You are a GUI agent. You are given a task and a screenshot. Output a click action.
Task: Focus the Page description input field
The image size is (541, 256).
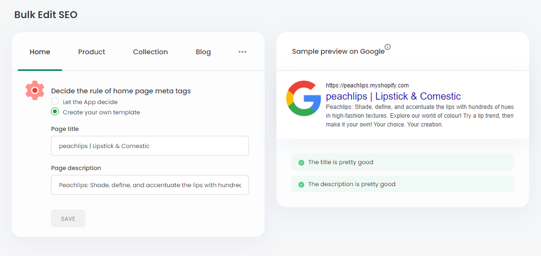[x=150, y=185]
